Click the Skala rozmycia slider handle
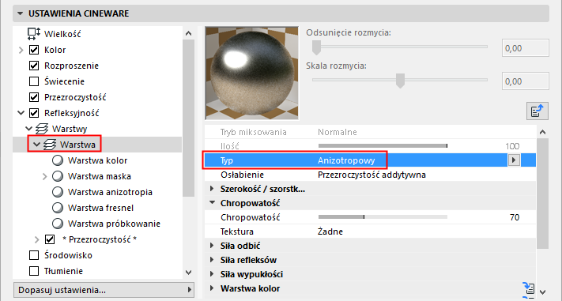This screenshot has height=301, width=562. point(400,81)
